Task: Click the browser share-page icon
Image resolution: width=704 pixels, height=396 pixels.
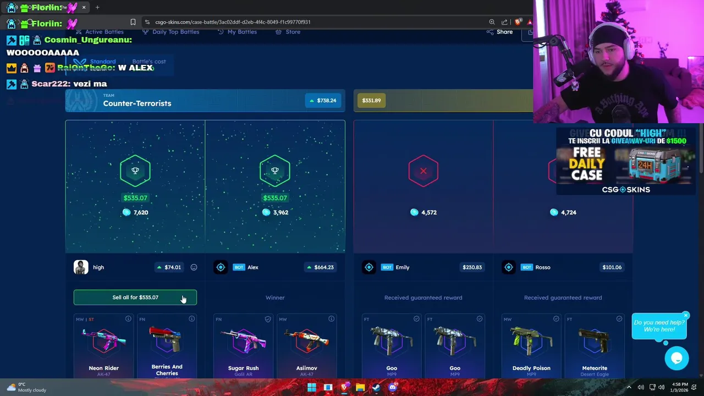Action: [x=504, y=22]
